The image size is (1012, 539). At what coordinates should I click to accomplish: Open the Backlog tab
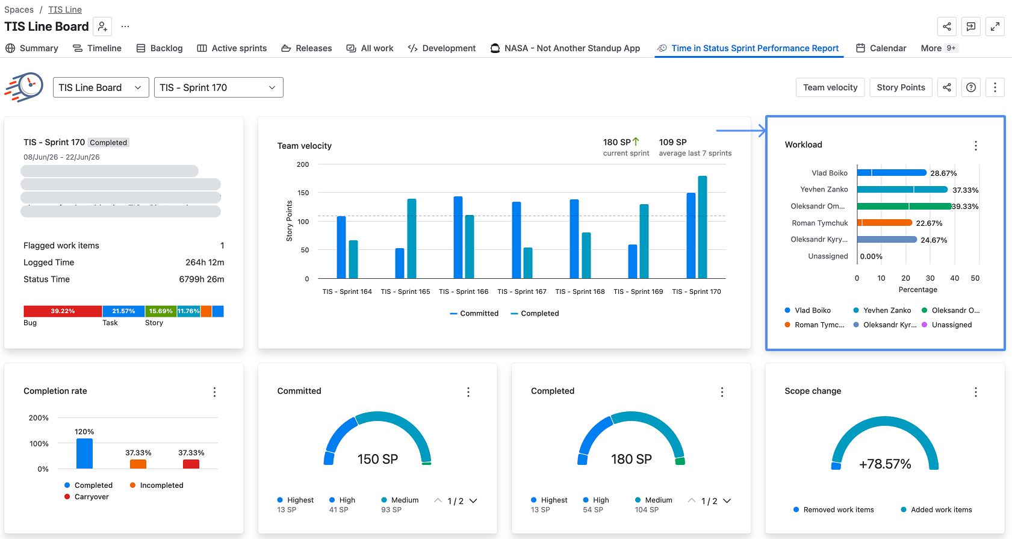click(160, 48)
